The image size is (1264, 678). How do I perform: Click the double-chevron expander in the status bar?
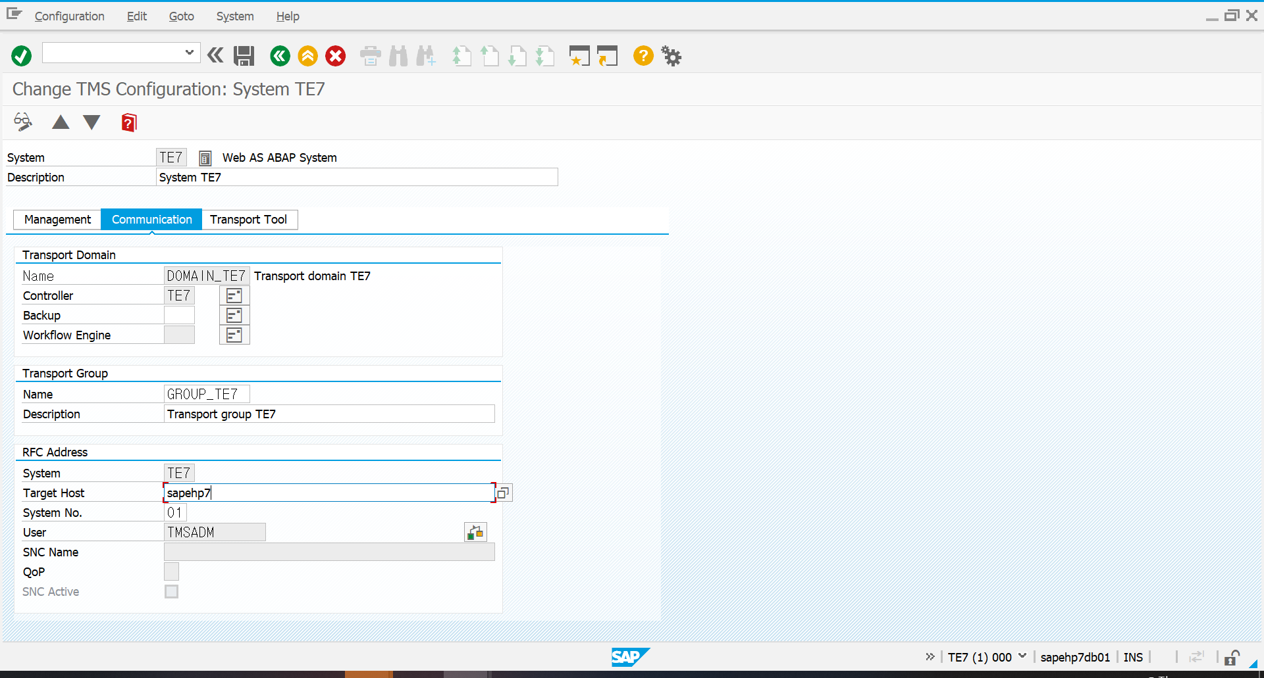[930, 656]
